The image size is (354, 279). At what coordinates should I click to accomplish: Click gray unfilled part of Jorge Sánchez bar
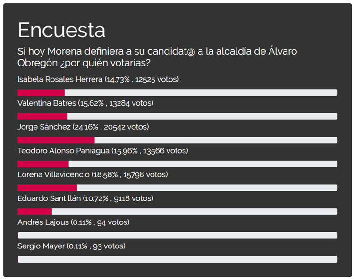point(216,140)
